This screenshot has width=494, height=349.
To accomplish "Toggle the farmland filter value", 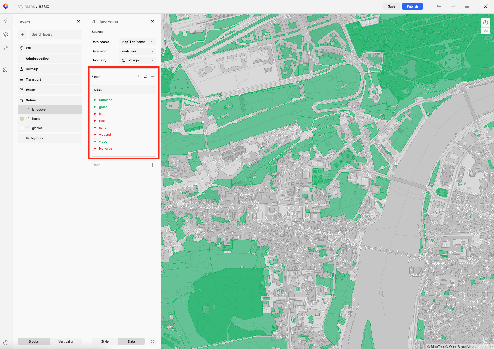I will (x=105, y=100).
